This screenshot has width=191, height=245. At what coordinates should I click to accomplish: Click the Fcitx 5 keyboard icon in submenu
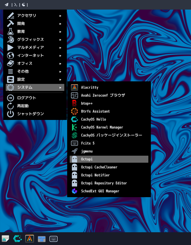pos(74,143)
